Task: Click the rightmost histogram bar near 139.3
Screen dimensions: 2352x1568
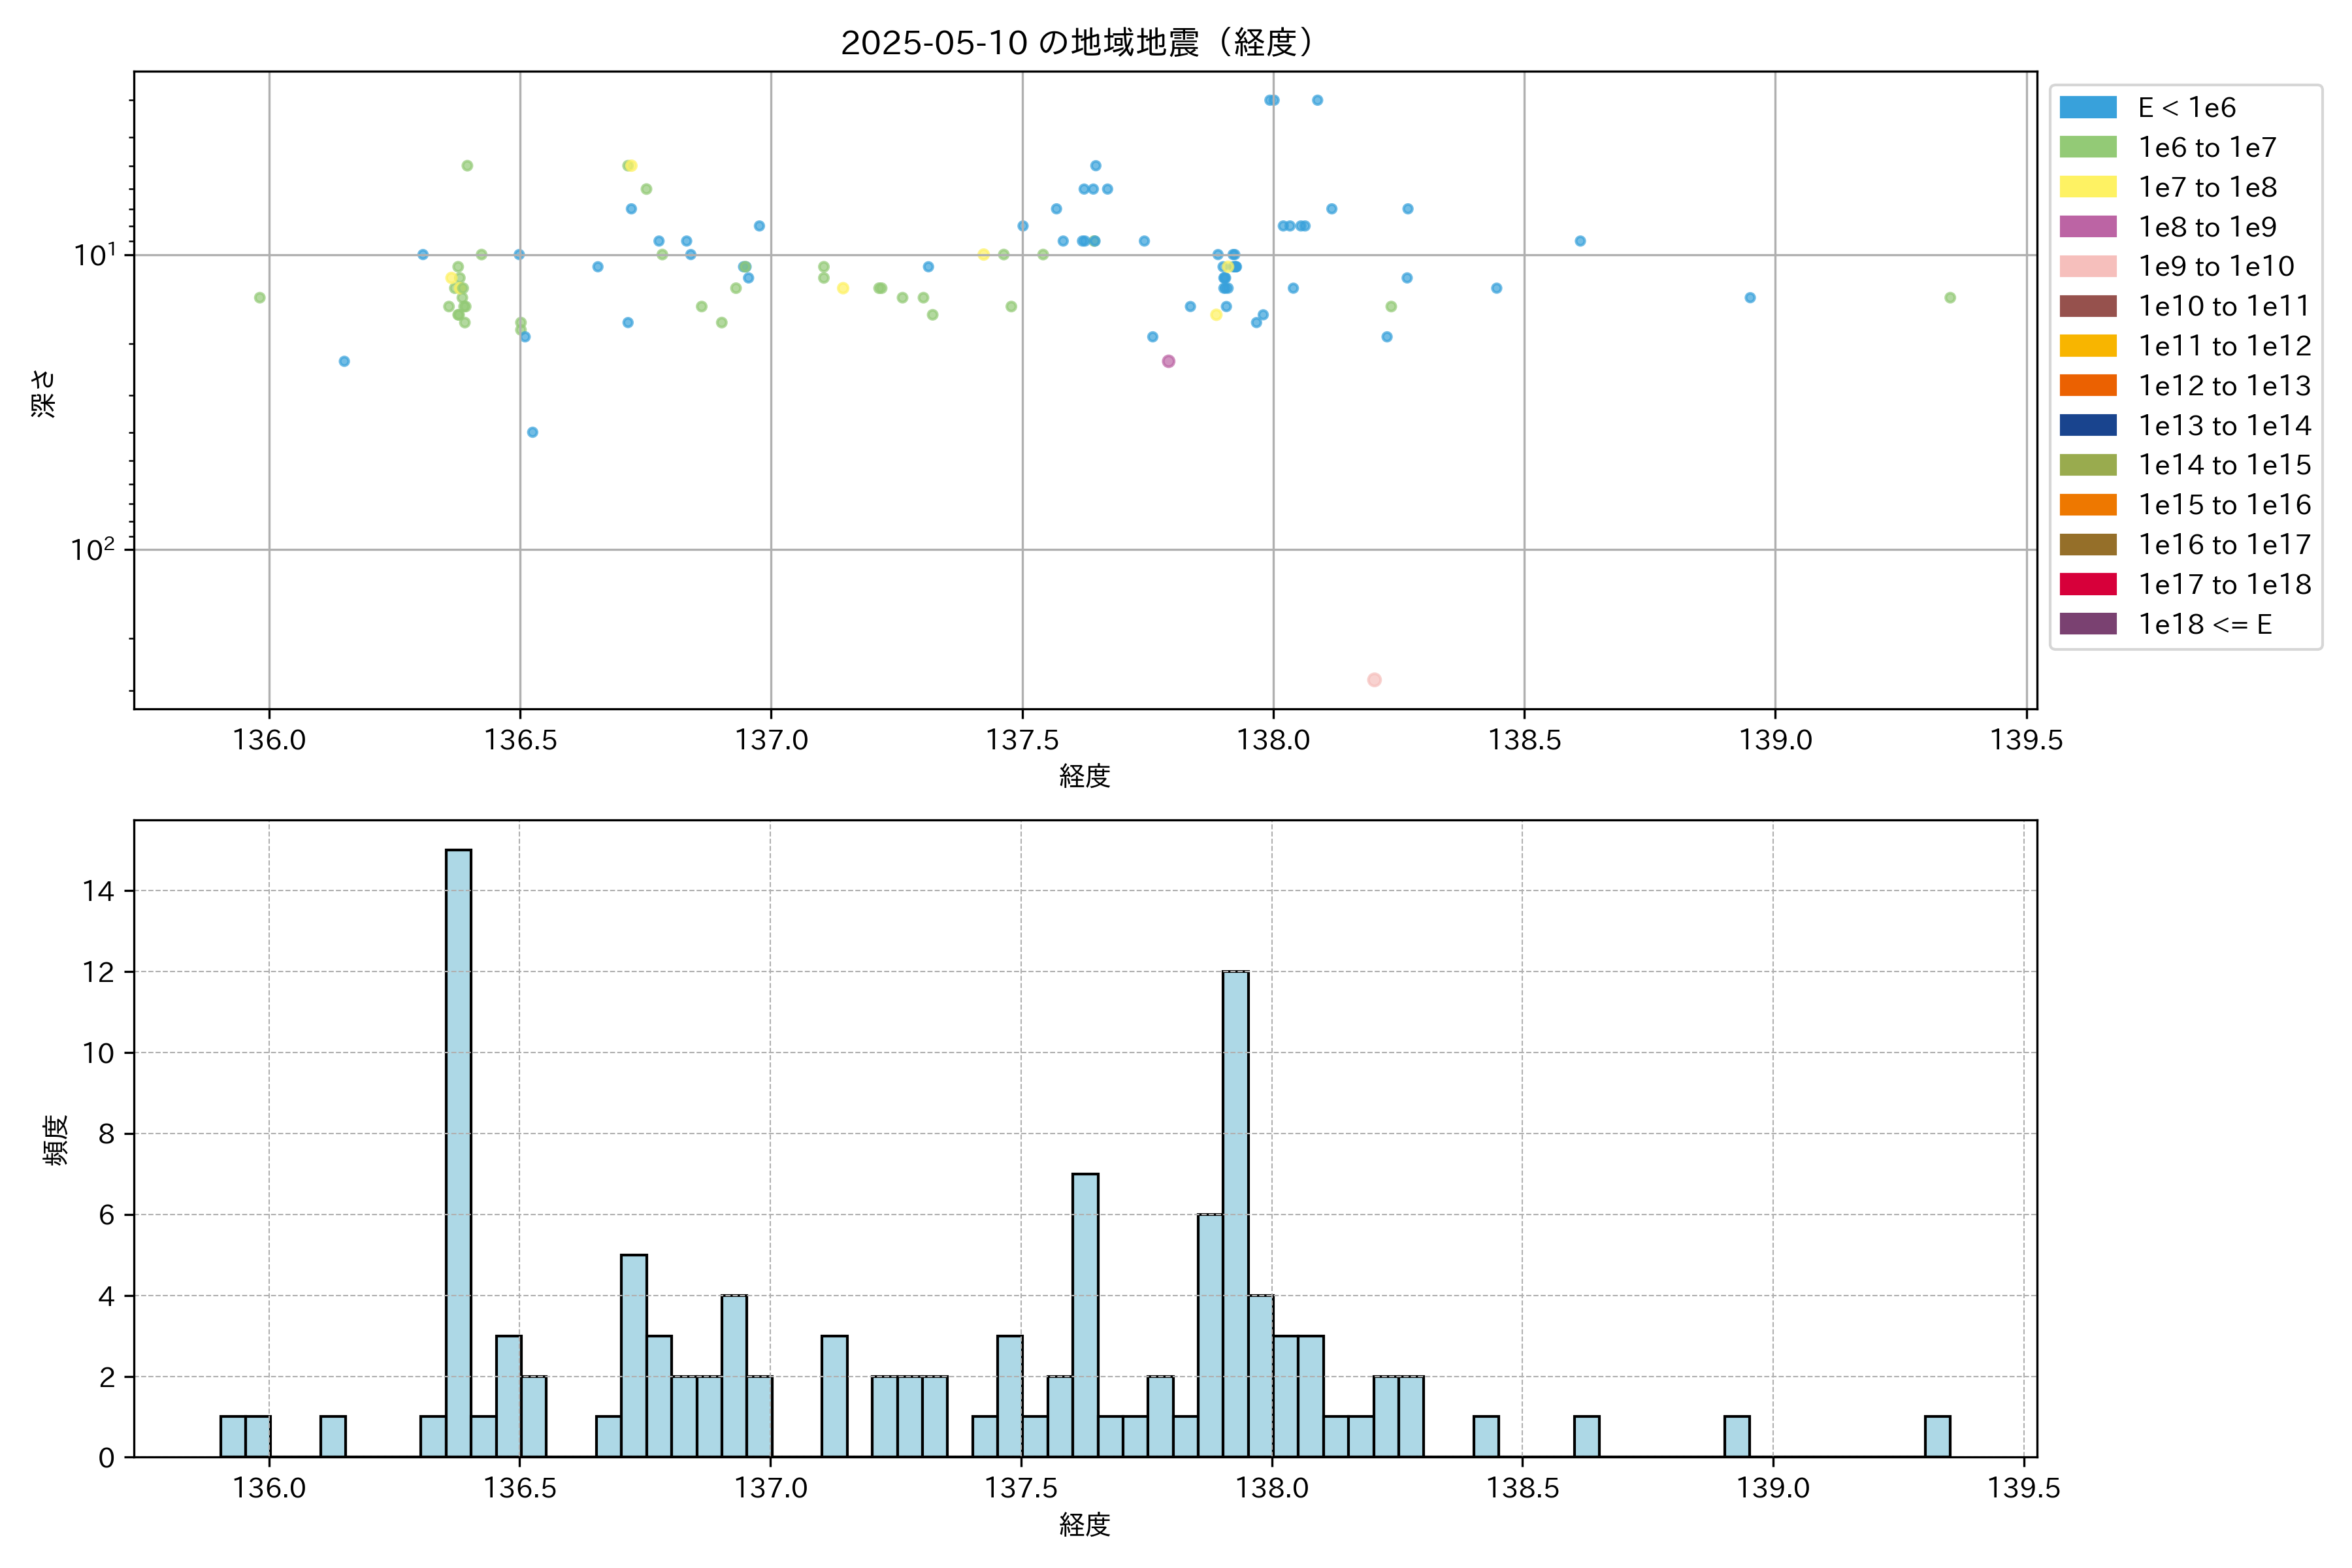Action: point(1937,1436)
